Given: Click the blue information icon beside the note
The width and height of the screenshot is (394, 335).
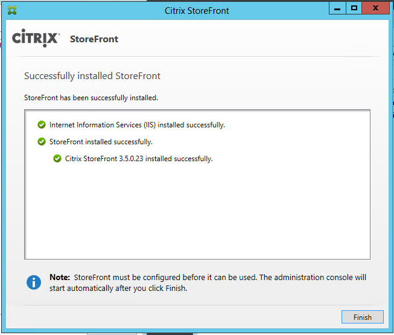Looking at the screenshot, I should coord(34,282).
